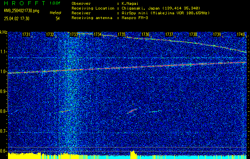Click the date stamp 25.04.02 17:30
This screenshot has height=159, width=250.
pyautogui.click(x=17, y=19)
